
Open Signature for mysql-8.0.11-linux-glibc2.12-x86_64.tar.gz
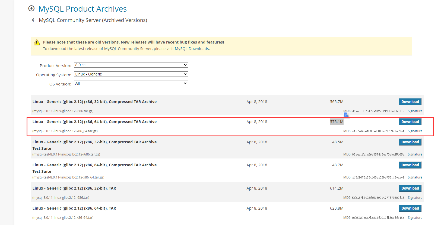[x=415, y=131]
